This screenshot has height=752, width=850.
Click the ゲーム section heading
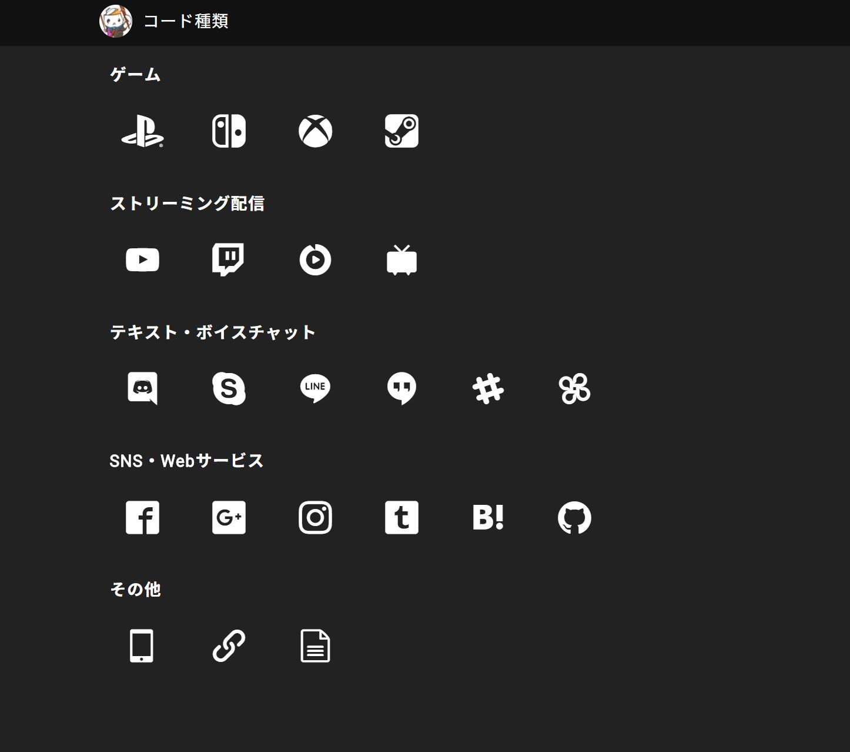tap(135, 74)
